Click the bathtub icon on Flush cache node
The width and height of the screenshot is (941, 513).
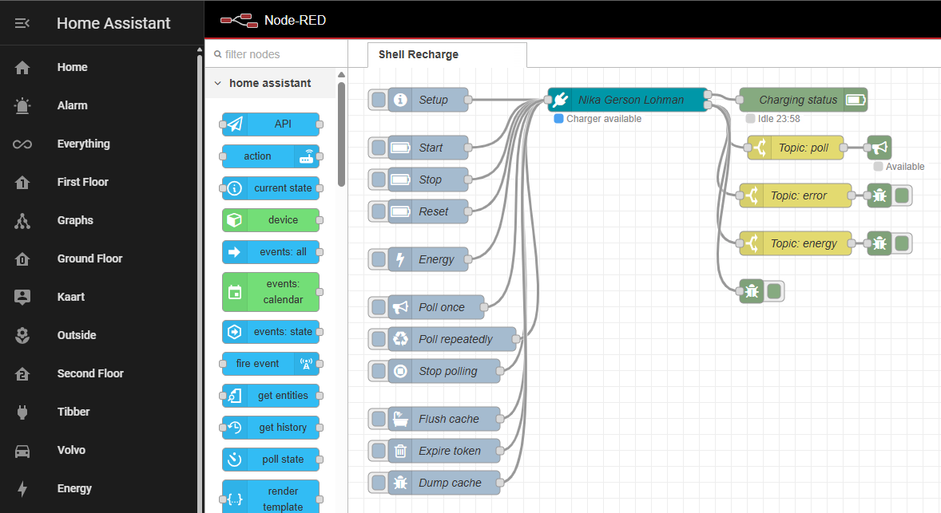tap(400, 419)
